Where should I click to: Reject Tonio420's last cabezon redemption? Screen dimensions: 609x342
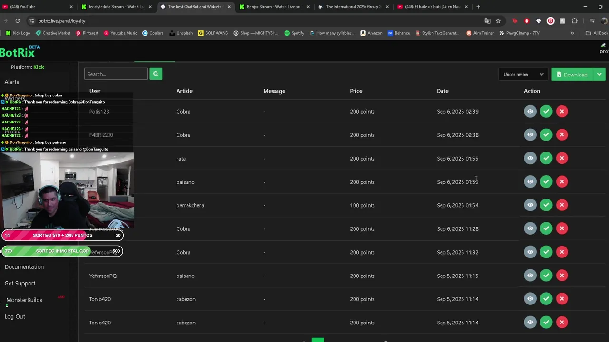point(562,322)
